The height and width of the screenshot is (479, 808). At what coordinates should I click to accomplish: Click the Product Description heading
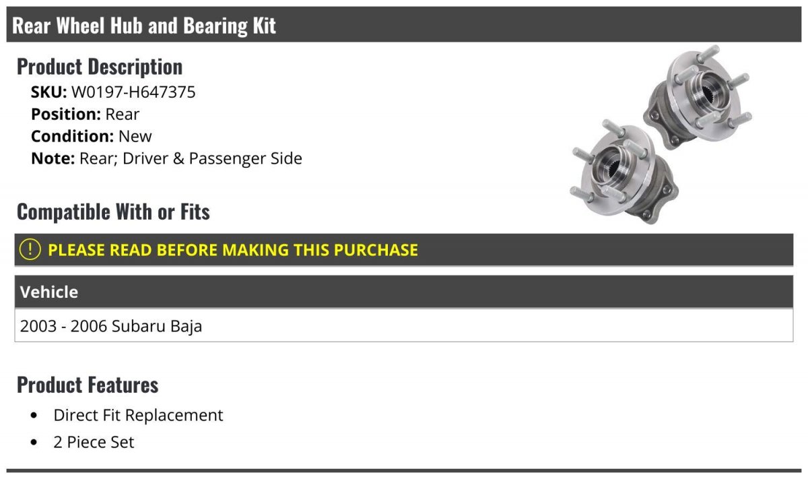tap(100, 67)
